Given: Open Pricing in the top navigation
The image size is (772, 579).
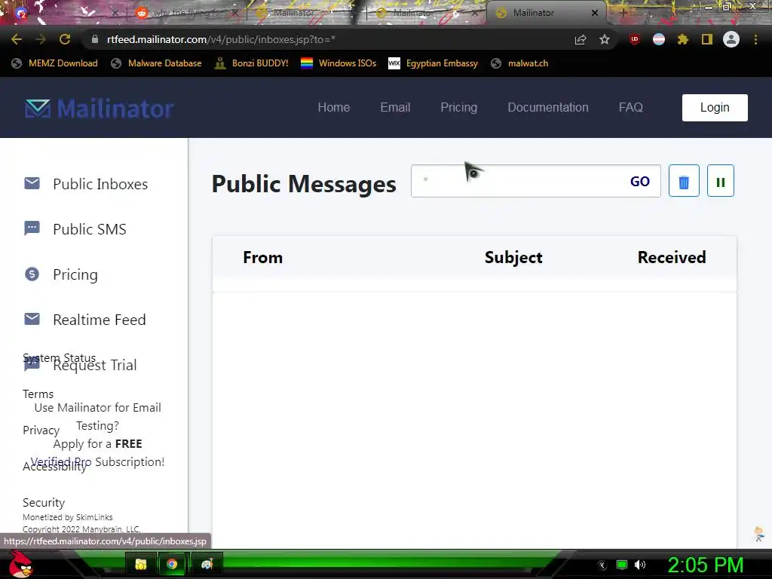Looking at the screenshot, I should click(459, 107).
